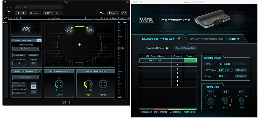Copy the plugin settings

tap(48, 13)
